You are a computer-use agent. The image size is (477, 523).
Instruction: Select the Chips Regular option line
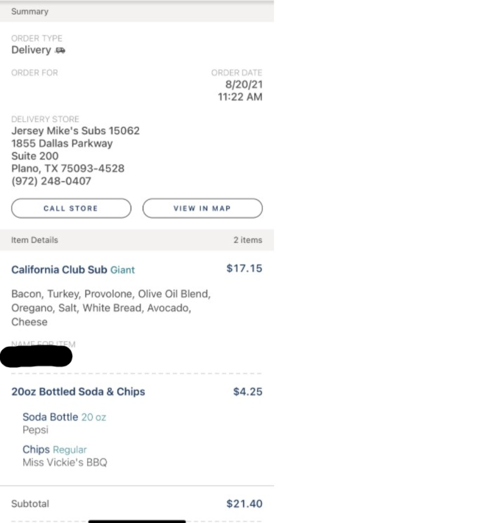click(x=55, y=449)
